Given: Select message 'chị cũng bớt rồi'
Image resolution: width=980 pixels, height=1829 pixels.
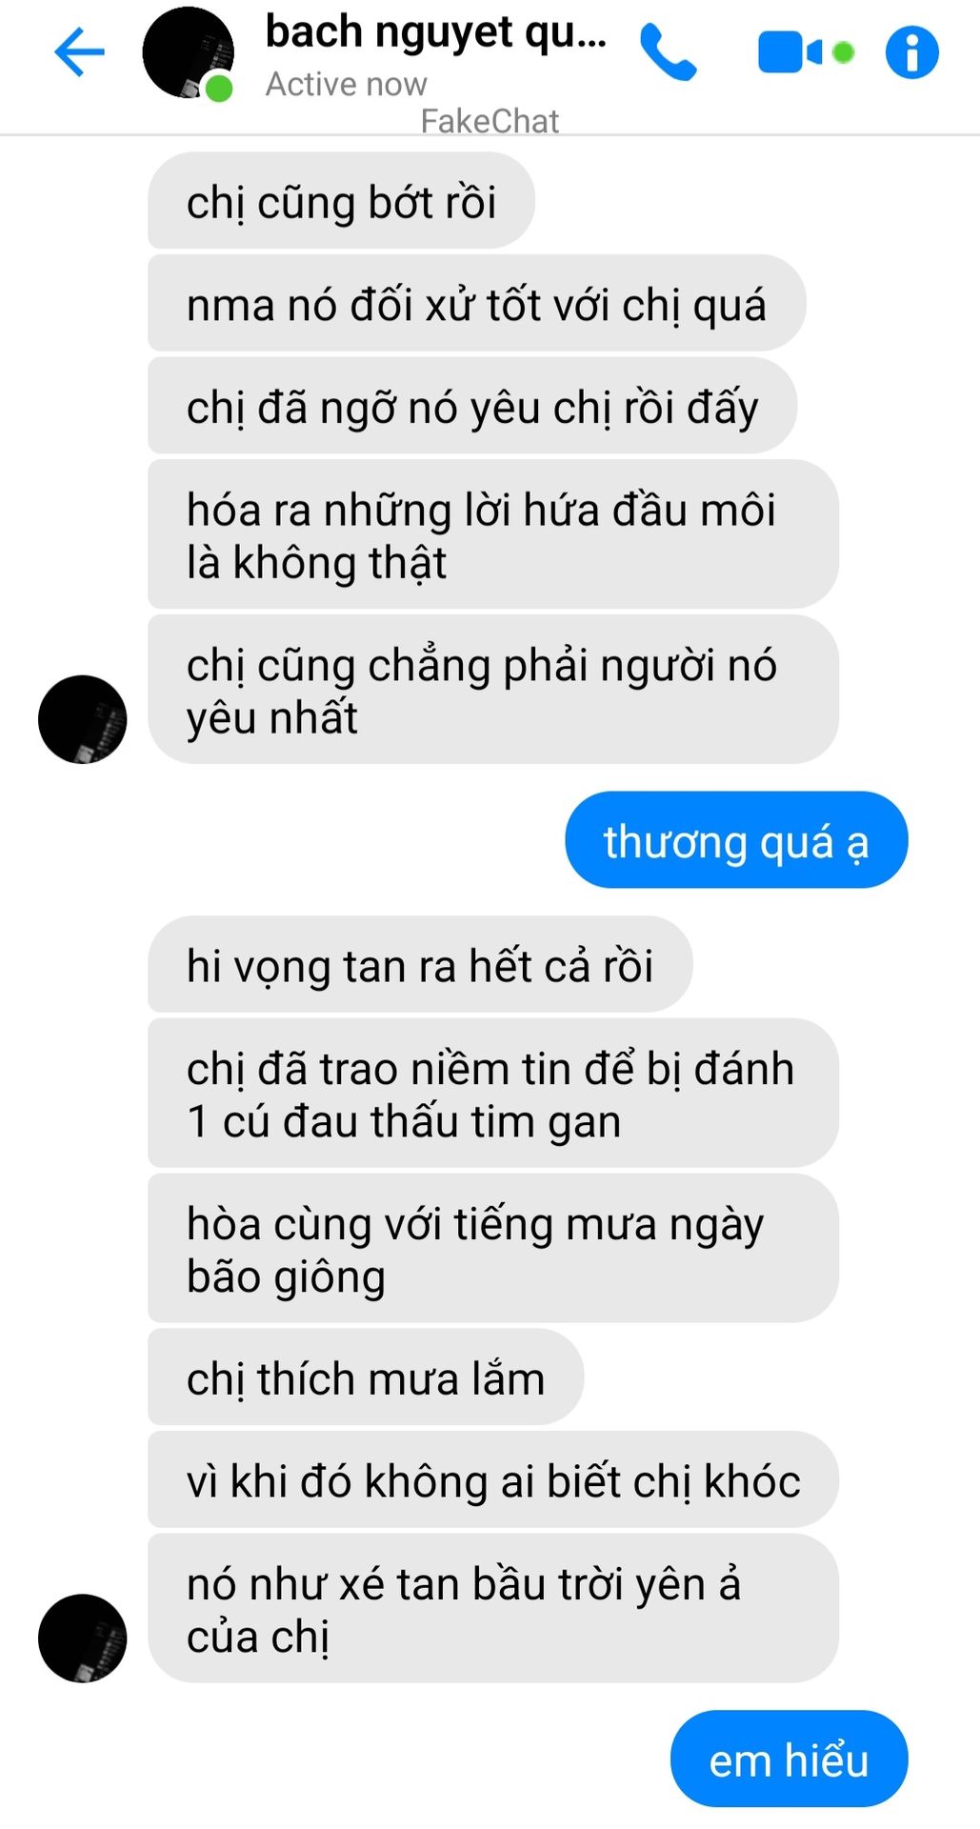Looking at the screenshot, I should tap(341, 201).
